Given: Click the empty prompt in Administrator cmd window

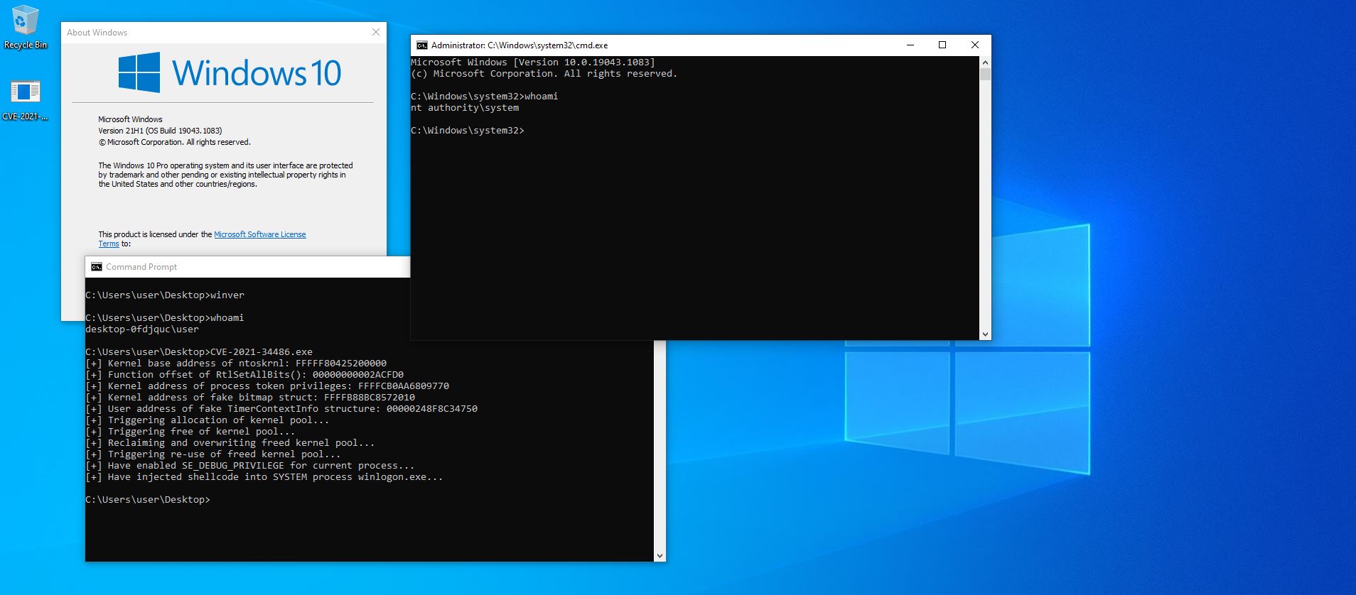Looking at the screenshot, I should click(468, 131).
